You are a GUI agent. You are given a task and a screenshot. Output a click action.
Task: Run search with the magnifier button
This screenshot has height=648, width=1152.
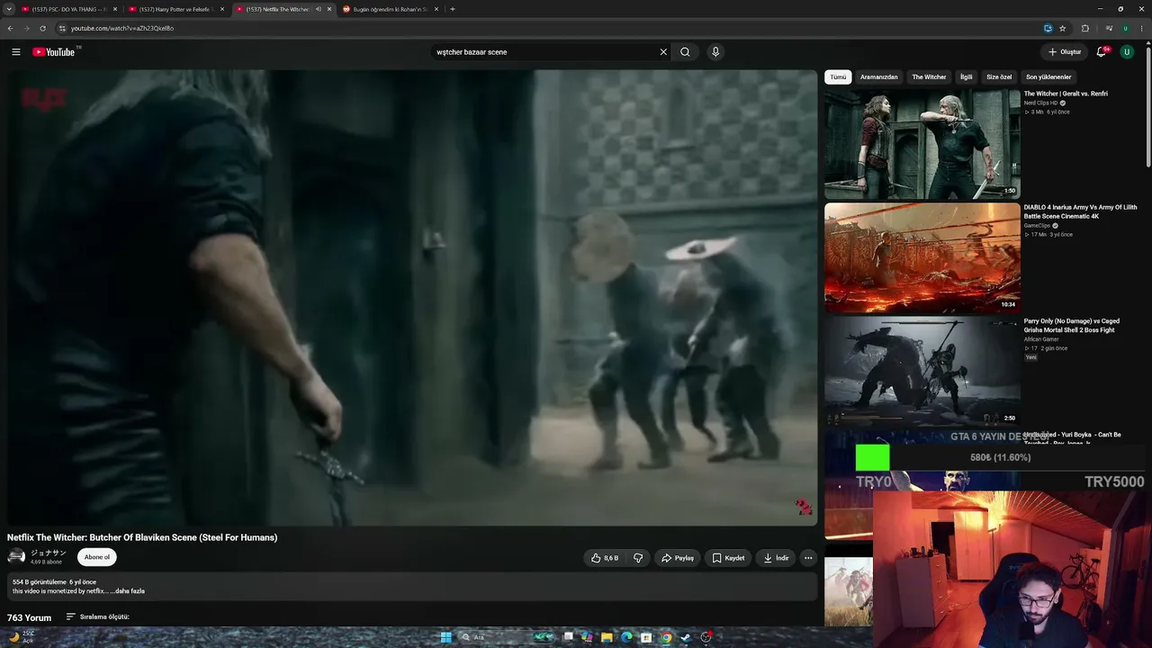pos(685,52)
